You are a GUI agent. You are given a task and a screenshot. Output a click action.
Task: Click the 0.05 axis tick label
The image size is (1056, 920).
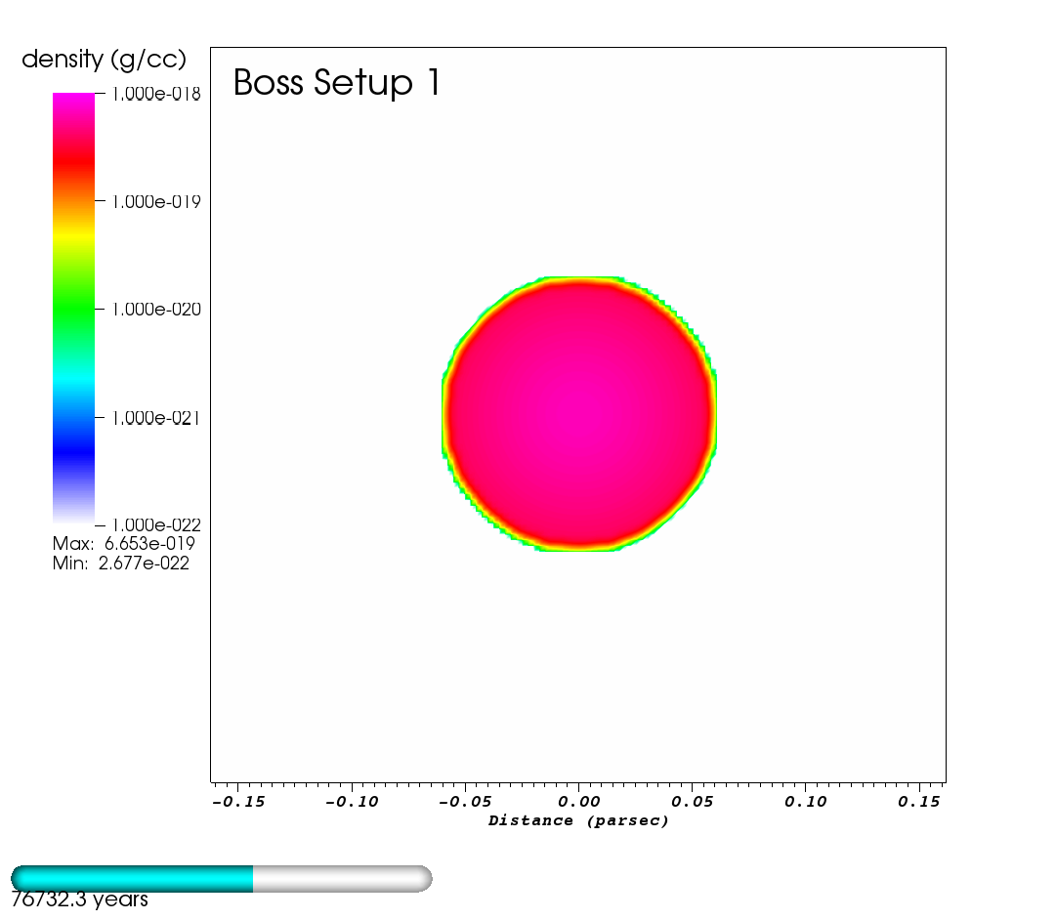pyautogui.click(x=693, y=802)
